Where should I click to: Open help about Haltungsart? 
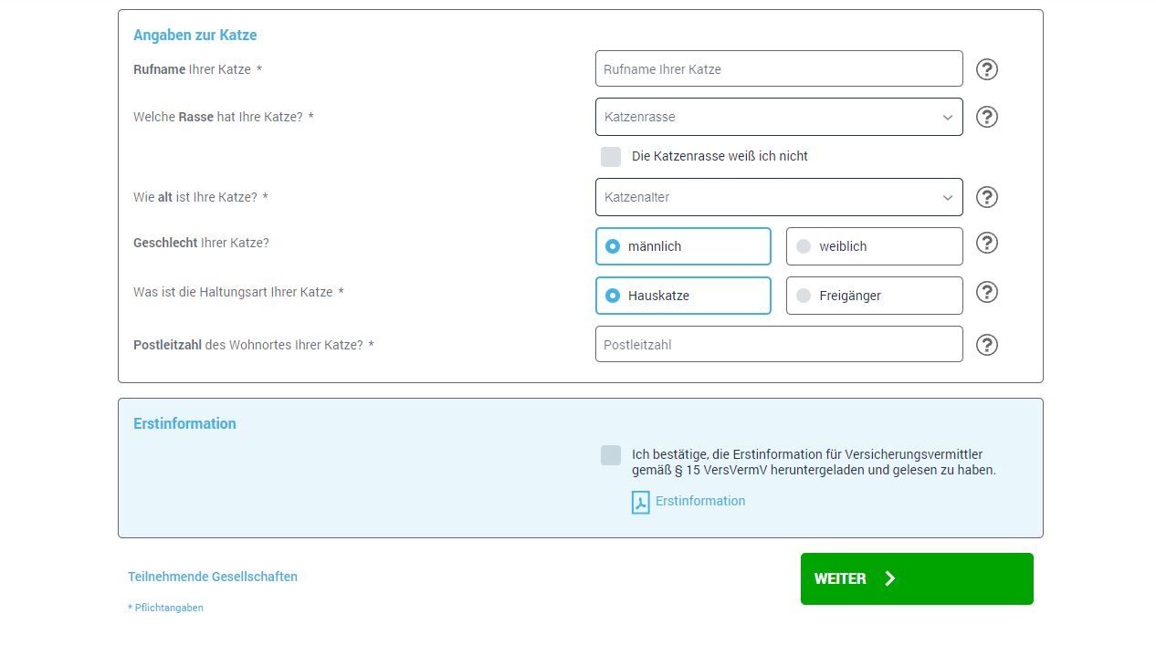(986, 292)
